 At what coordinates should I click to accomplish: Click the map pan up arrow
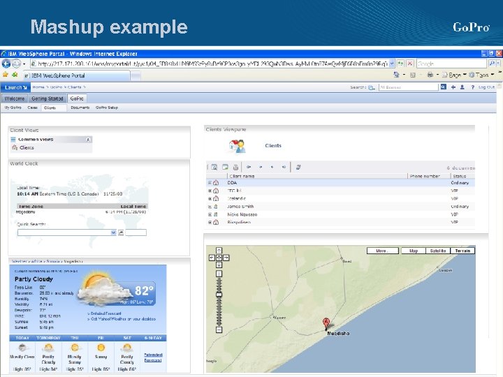219,251
